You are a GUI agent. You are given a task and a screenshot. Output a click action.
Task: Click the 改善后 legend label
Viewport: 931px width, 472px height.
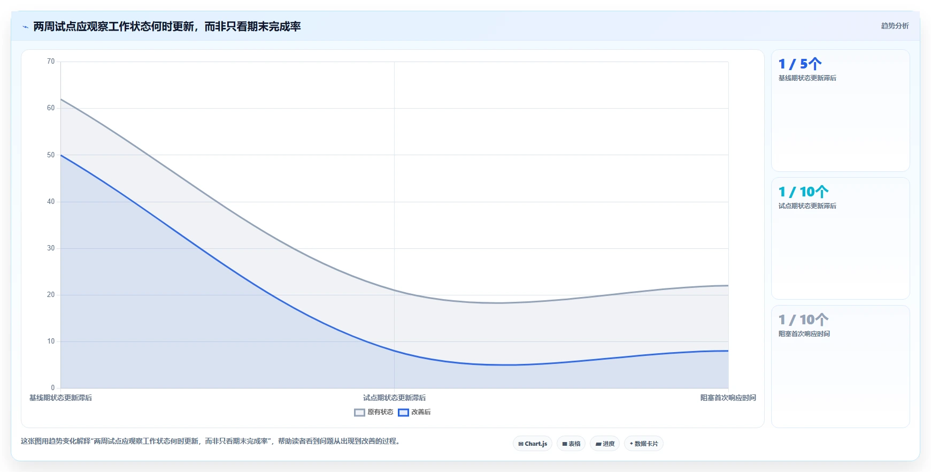tap(421, 412)
